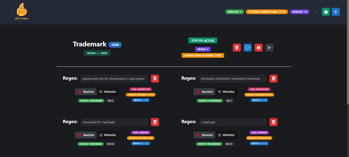Click the flame logo in top left

coord(22,11)
